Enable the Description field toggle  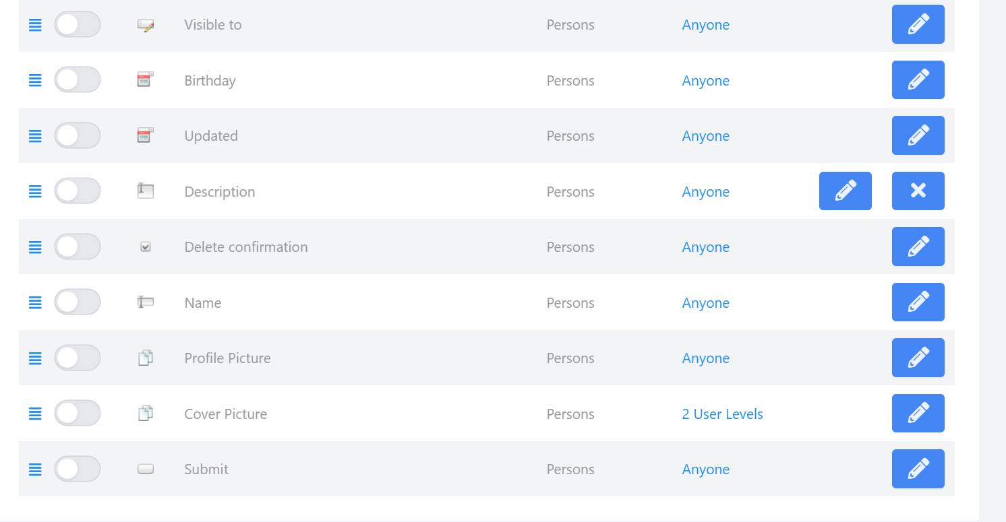[78, 191]
